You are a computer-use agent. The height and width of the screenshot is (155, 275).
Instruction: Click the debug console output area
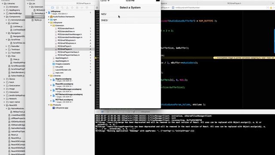(185, 135)
